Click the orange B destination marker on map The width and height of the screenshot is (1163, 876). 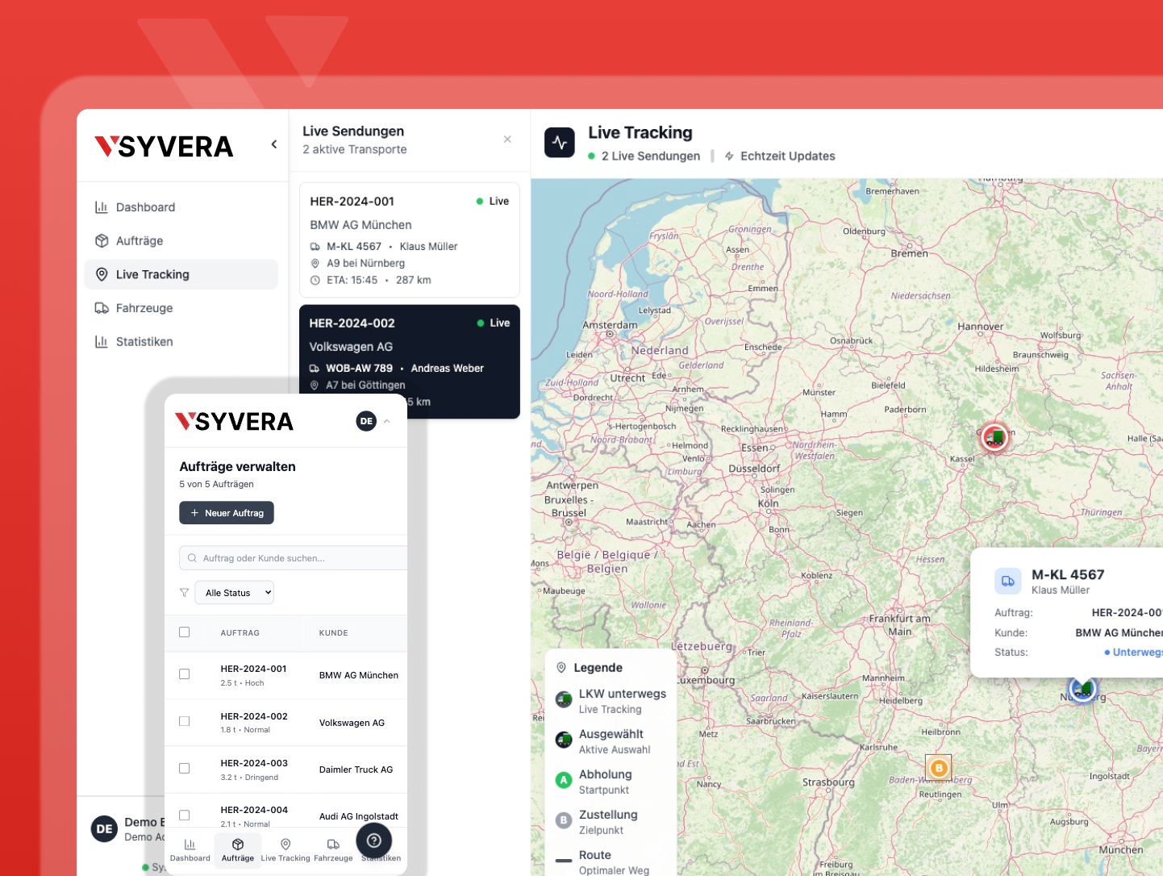click(938, 768)
